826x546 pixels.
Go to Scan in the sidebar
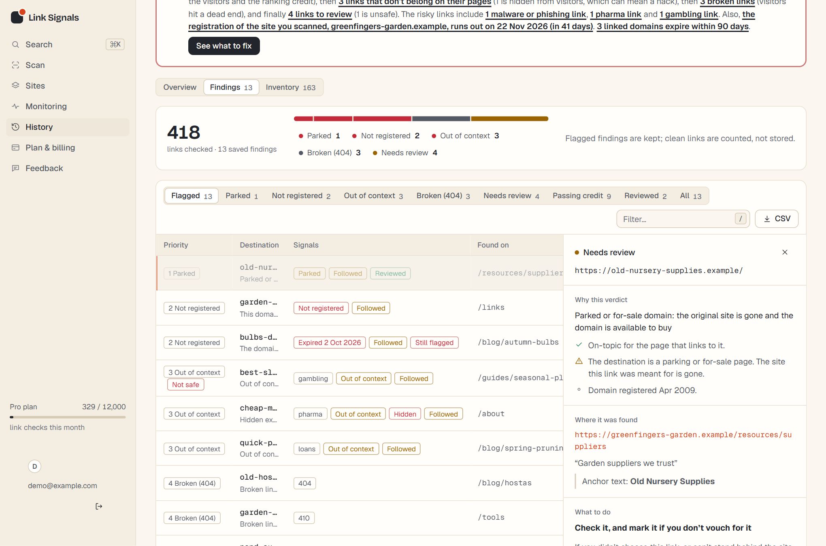[68, 65]
